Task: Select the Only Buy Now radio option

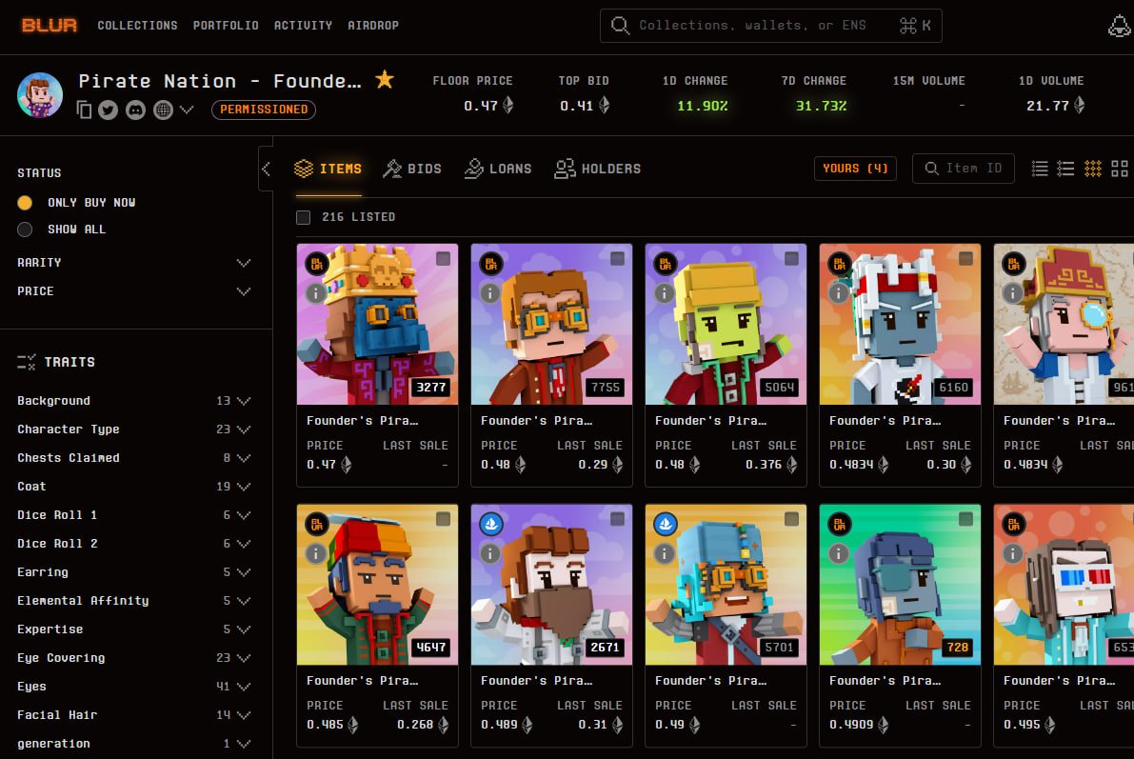Action: [25, 203]
